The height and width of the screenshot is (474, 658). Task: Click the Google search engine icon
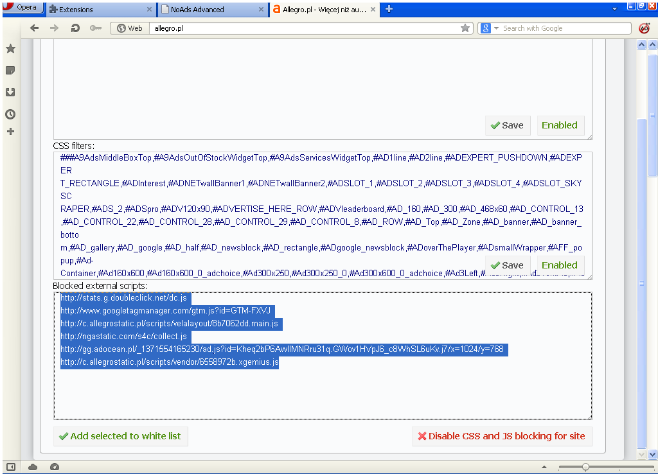tap(486, 28)
